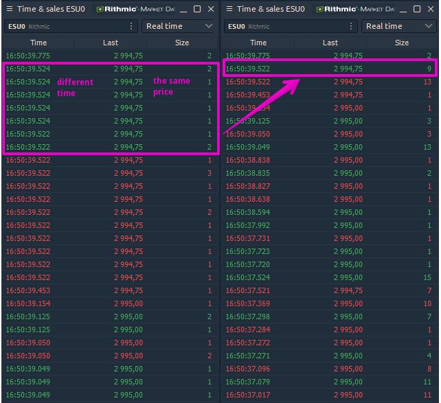Expand Real time dropdown in left panel

[177, 26]
